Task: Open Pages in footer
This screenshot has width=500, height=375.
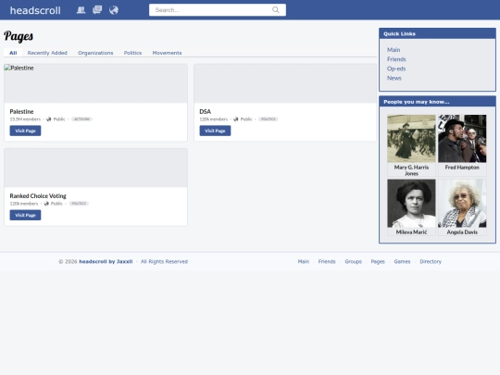Action: click(x=378, y=261)
